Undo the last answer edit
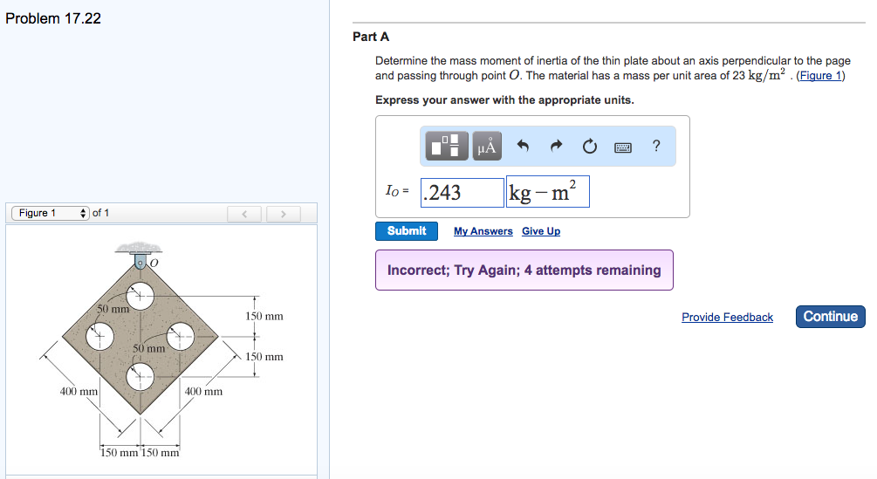 pos(523,146)
